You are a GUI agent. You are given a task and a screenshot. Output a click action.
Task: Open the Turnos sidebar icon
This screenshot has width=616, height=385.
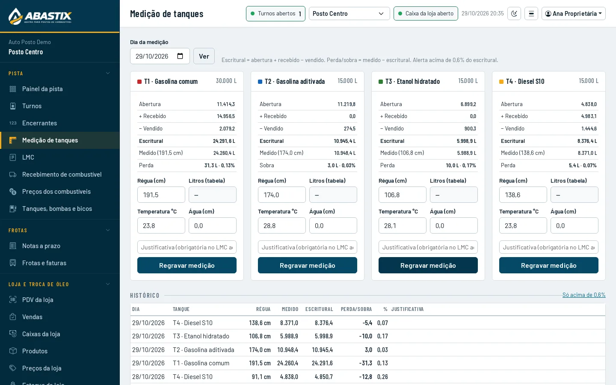tap(13, 106)
